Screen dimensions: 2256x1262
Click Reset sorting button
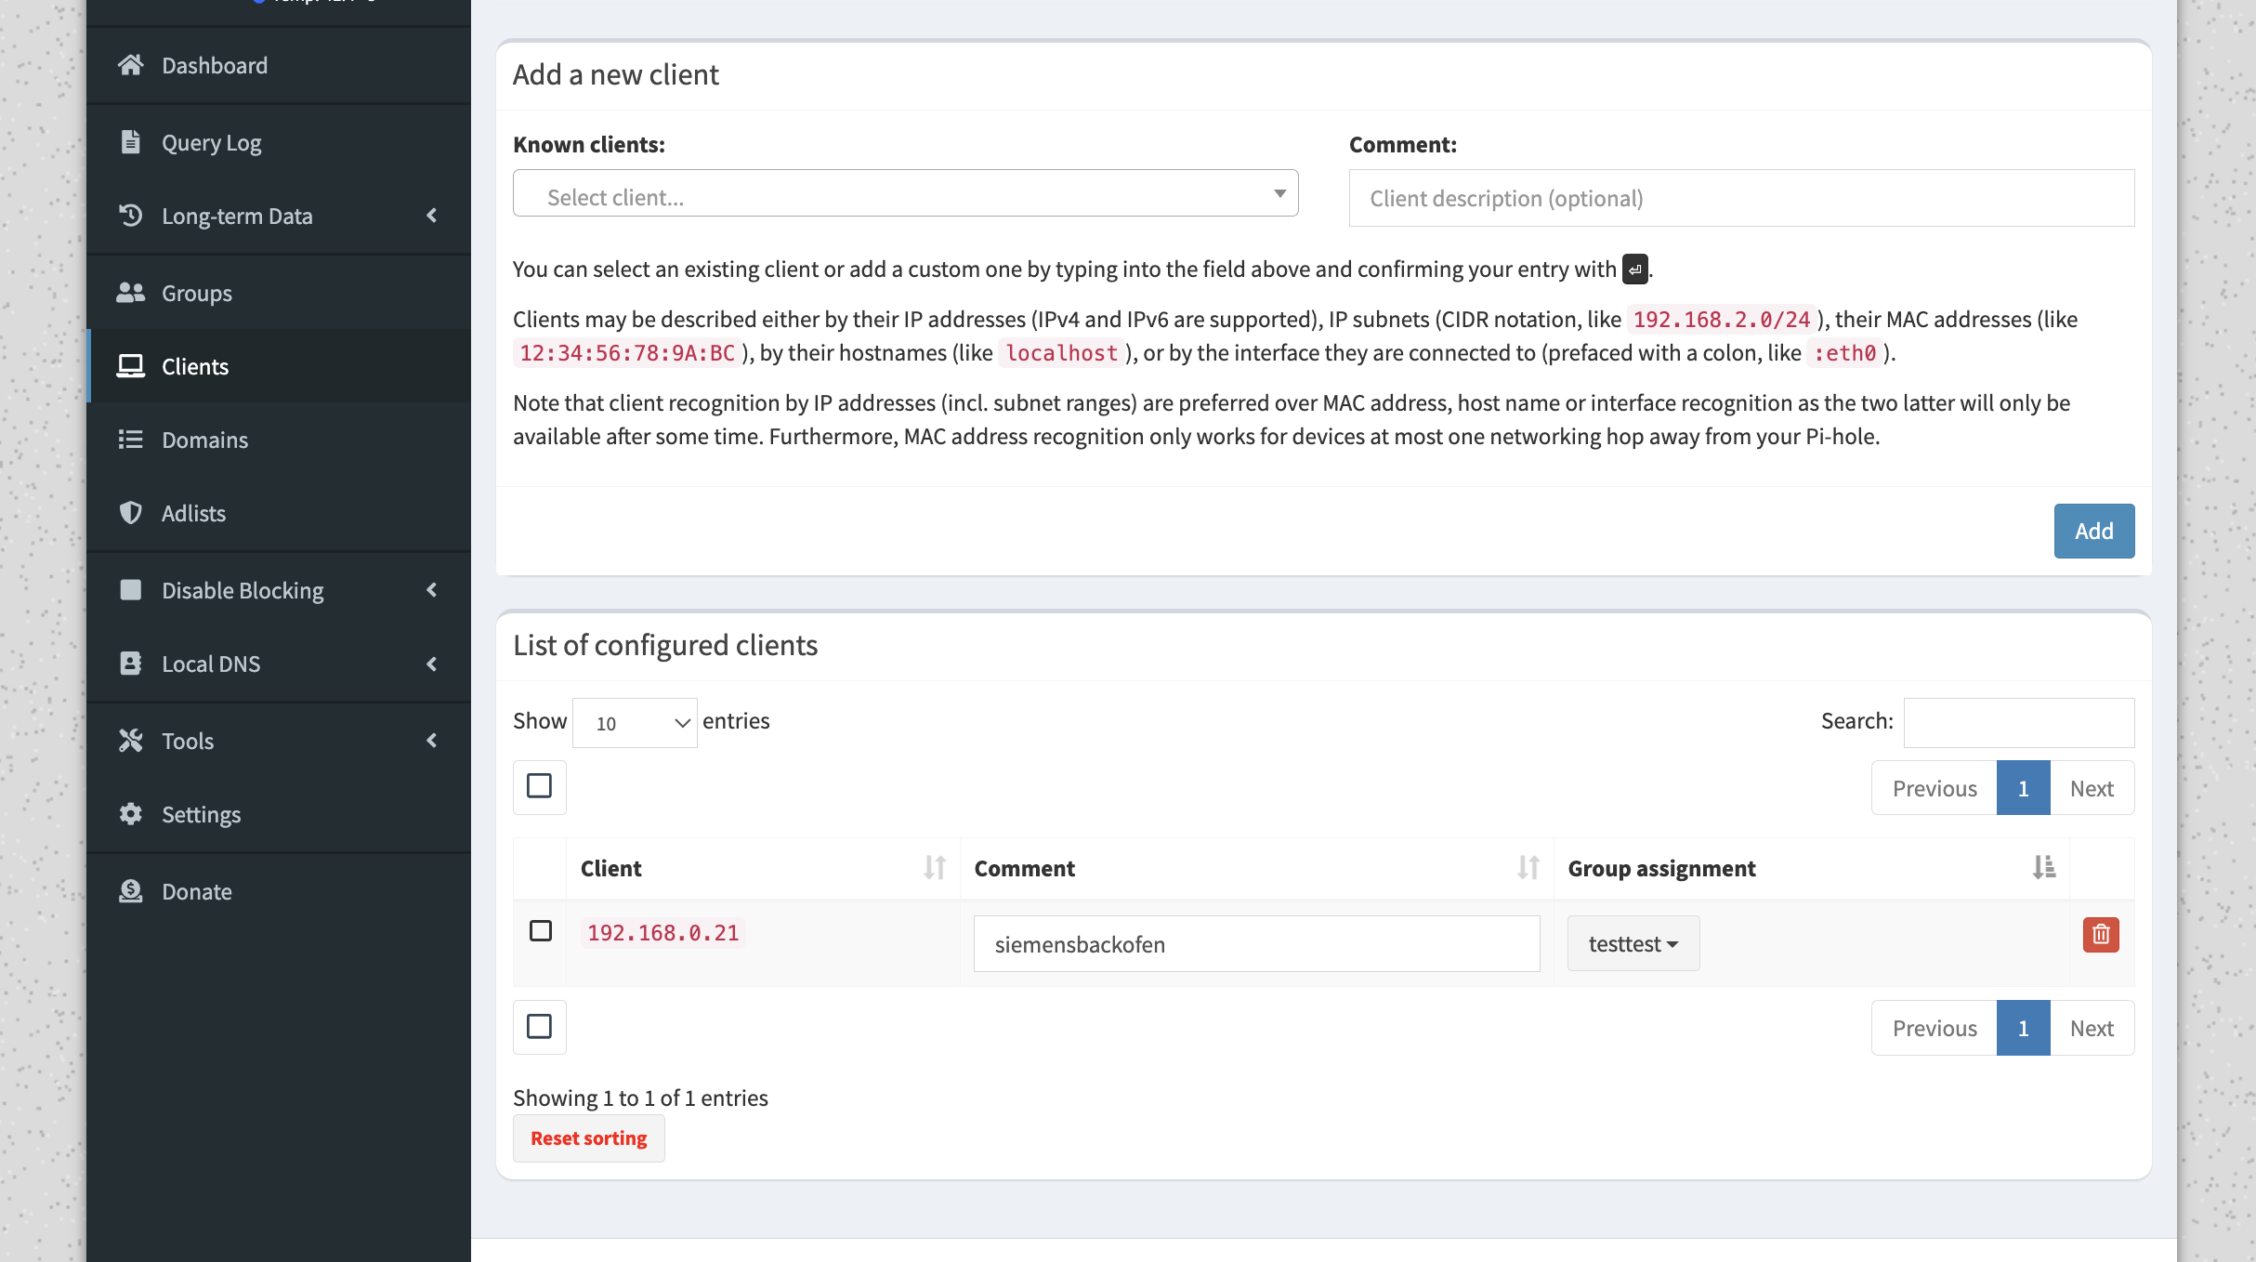coord(588,1138)
